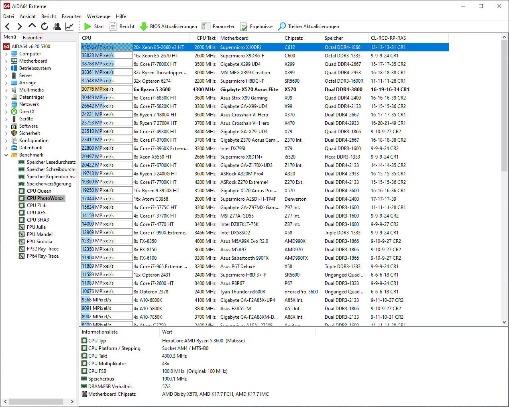Open the Hilfe menu
509x407 pixels.
121,16
